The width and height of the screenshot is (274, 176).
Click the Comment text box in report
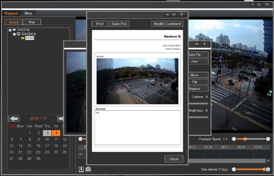pyautogui.click(x=138, y=128)
